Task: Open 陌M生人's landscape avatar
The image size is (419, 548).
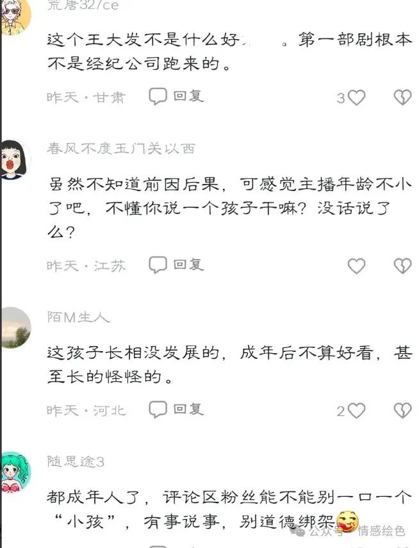Action: (15, 328)
